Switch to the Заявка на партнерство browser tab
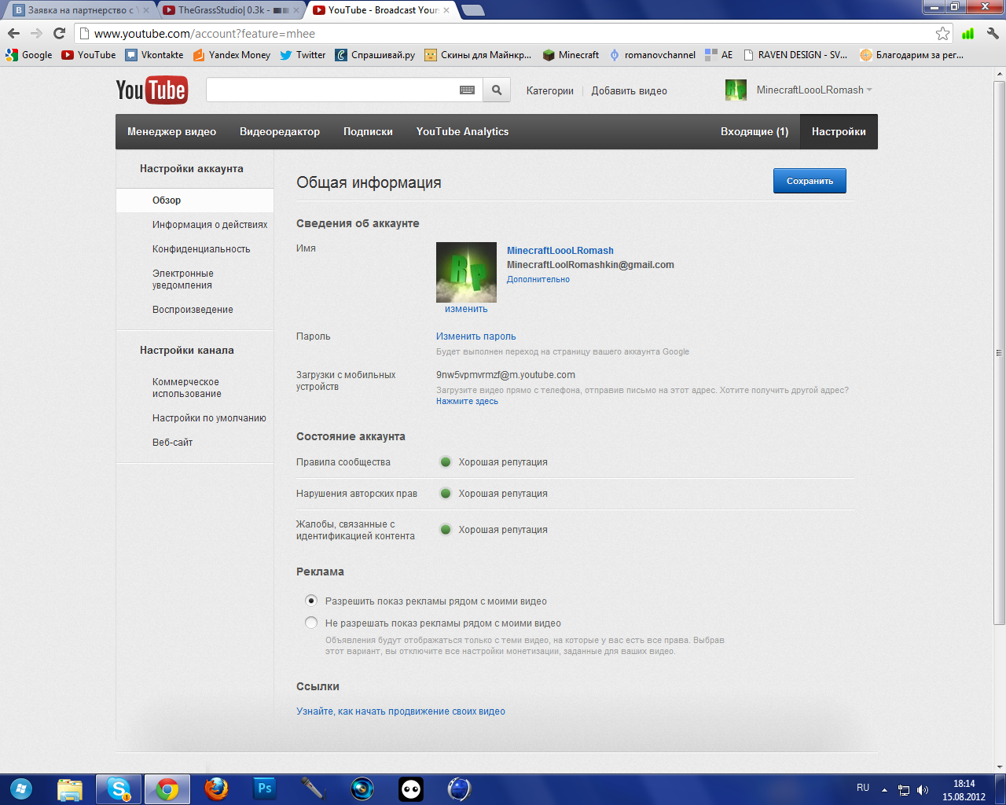Screen dimensions: 1006x805 click(81, 10)
